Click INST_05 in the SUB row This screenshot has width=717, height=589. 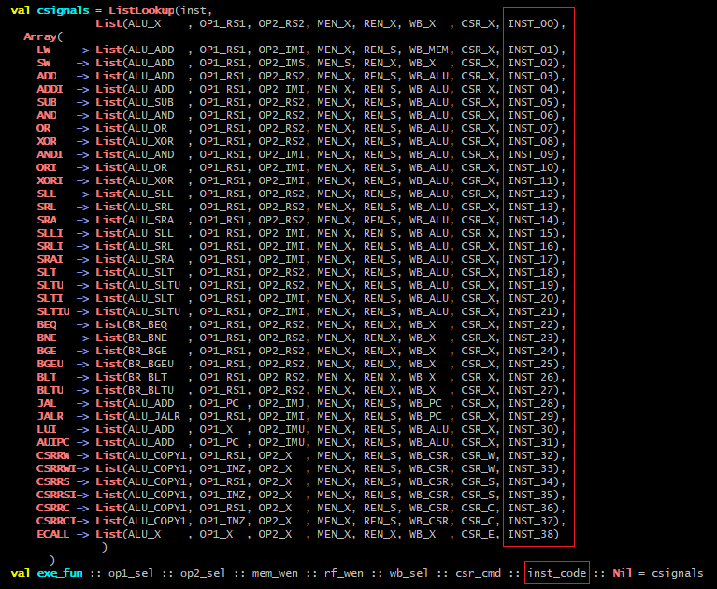530,102
